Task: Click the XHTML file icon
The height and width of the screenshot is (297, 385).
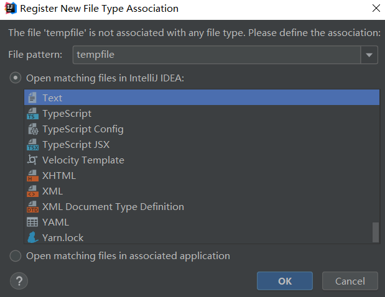Action: pyautogui.click(x=33, y=176)
